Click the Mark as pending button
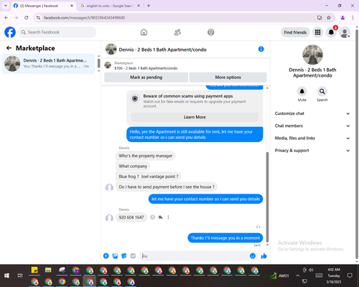The image size is (359, 287). point(146,77)
